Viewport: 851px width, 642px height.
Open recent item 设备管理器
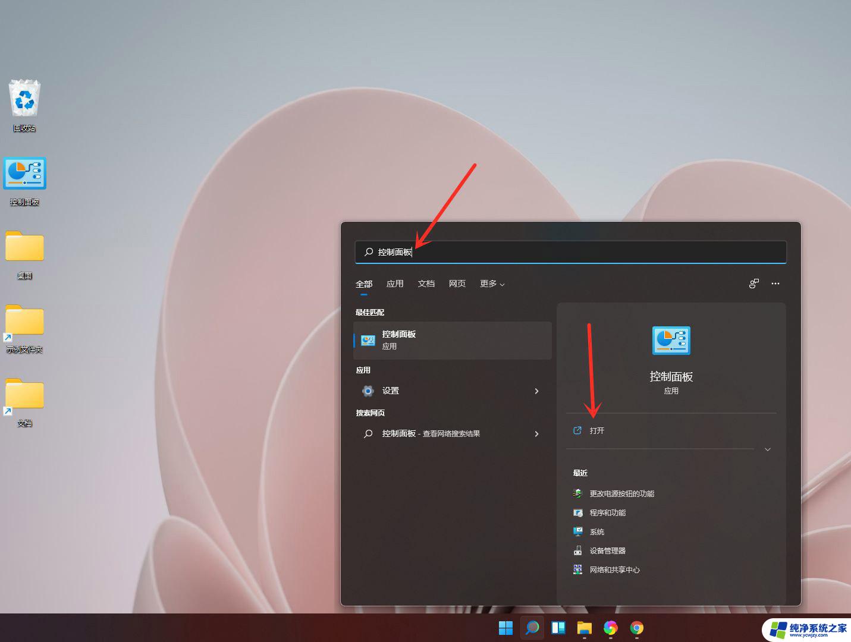(x=608, y=550)
